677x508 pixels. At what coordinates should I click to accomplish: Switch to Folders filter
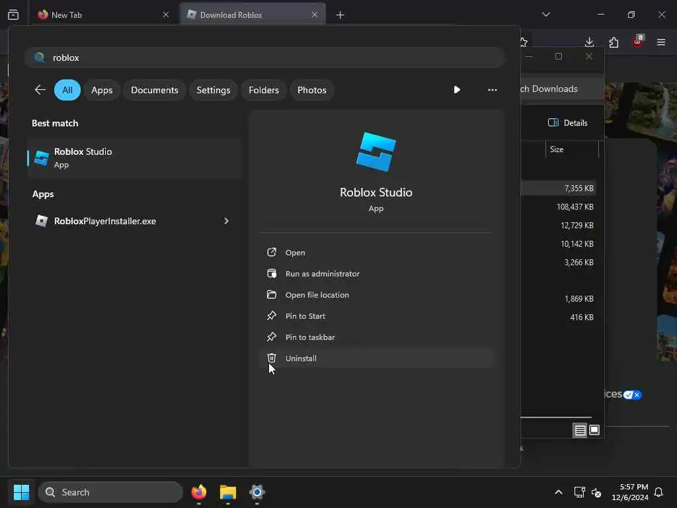point(264,90)
